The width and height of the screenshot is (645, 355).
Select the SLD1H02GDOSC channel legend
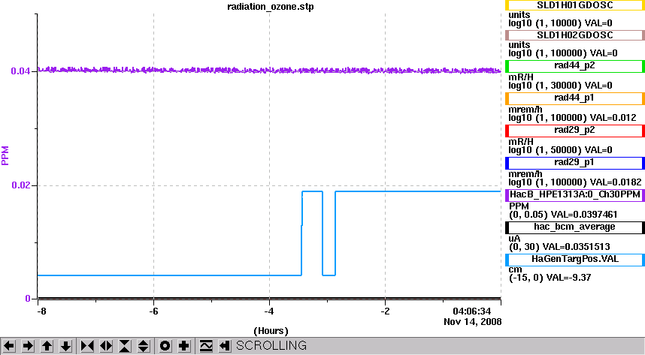click(574, 35)
